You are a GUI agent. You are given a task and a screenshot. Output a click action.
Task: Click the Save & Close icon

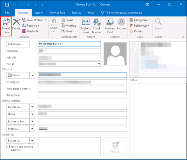click(6, 26)
